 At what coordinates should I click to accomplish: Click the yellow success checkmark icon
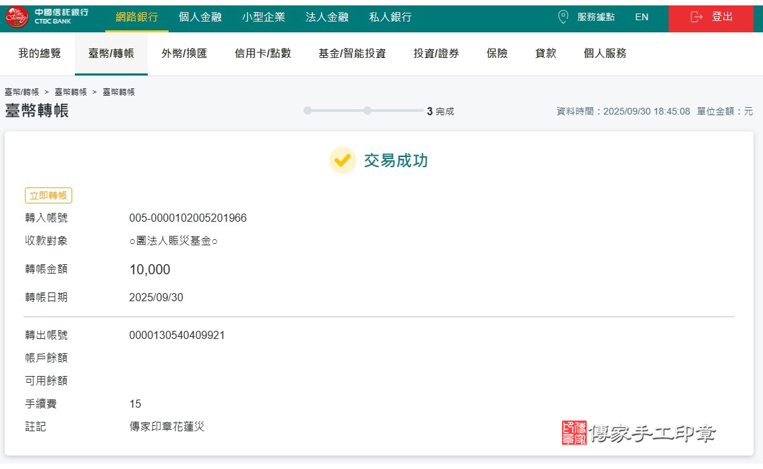(x=343, y=161)
